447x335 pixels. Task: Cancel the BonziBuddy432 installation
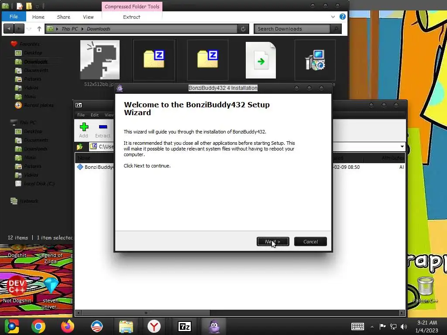[x=310, y=242]
